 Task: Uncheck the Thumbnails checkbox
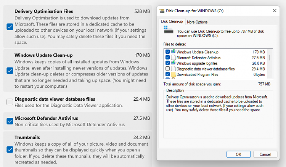[x=10, y=150]
